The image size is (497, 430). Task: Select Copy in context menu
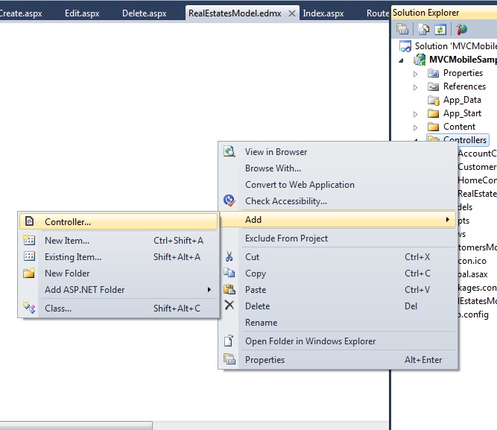pos(338,274)
